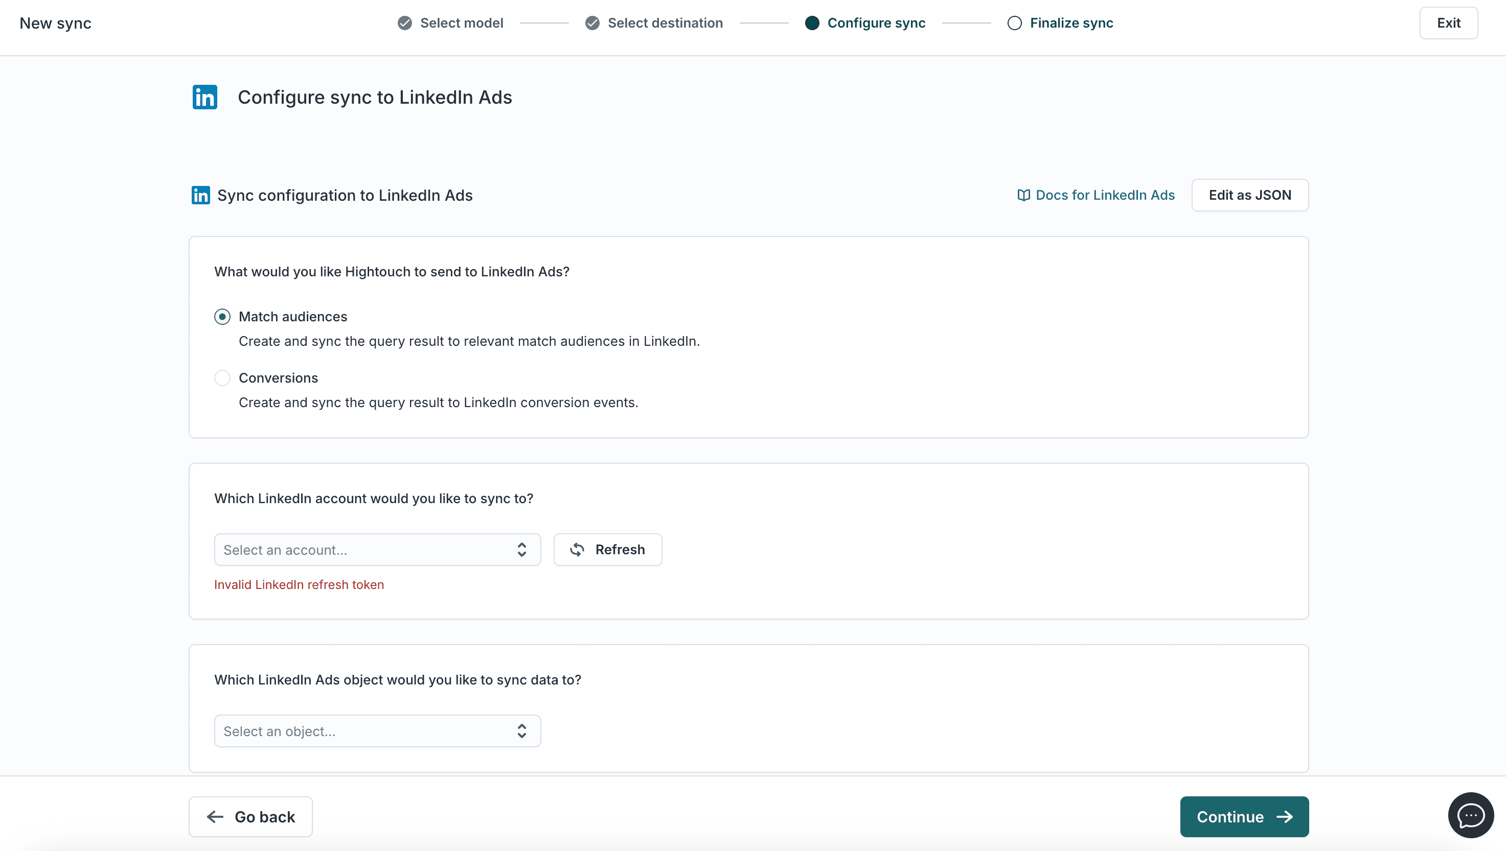Click the book icon next to Docs for LinkedIn Ads
The image size is (1506, 851).
pyautogui.click(x=1023, y=195)
